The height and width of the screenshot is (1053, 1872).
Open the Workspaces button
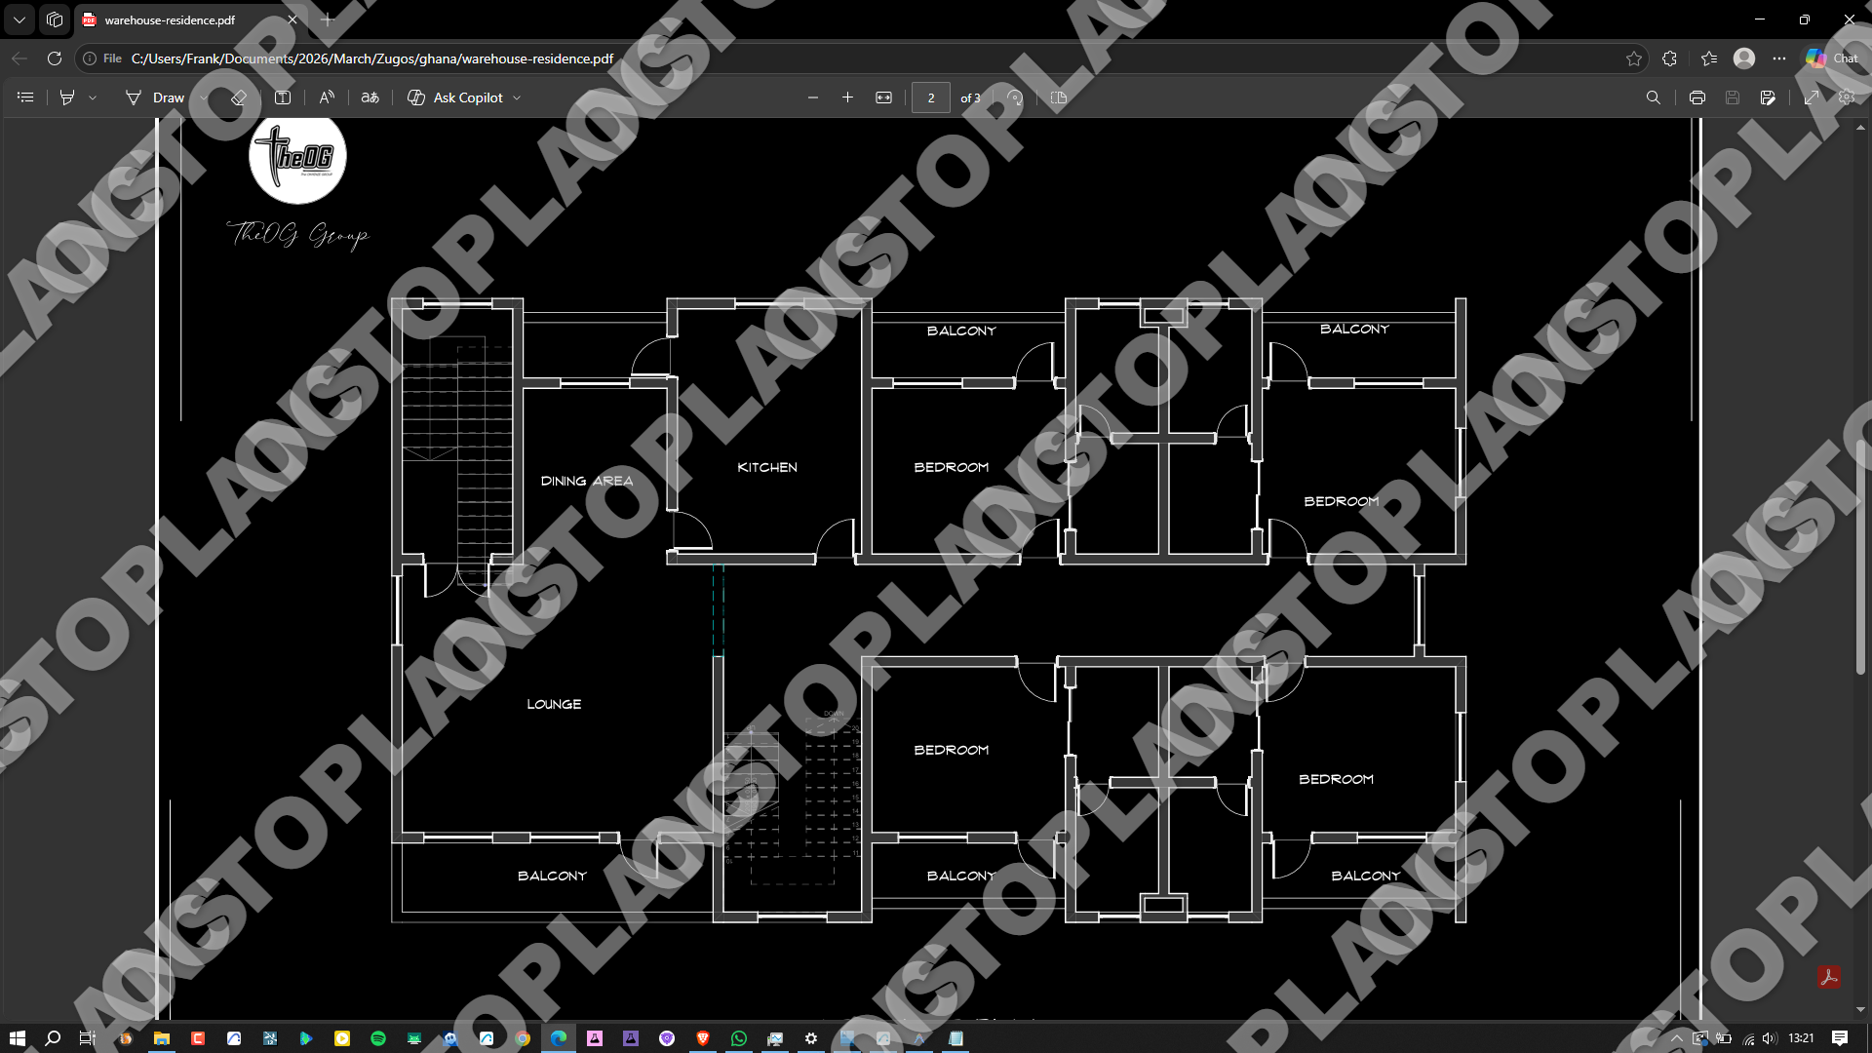click(55, 19)
